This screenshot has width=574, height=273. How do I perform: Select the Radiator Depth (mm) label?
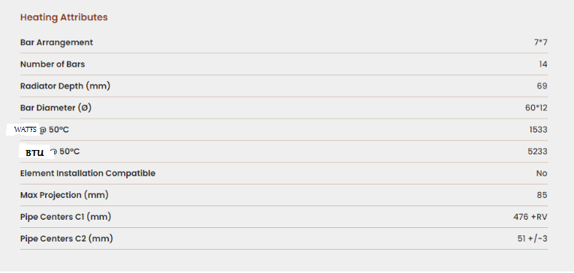[x=65, y=86]
